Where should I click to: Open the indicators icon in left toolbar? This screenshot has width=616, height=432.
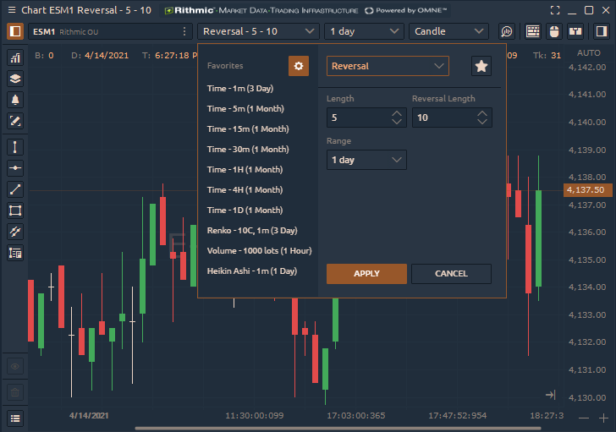click(15, 58)
